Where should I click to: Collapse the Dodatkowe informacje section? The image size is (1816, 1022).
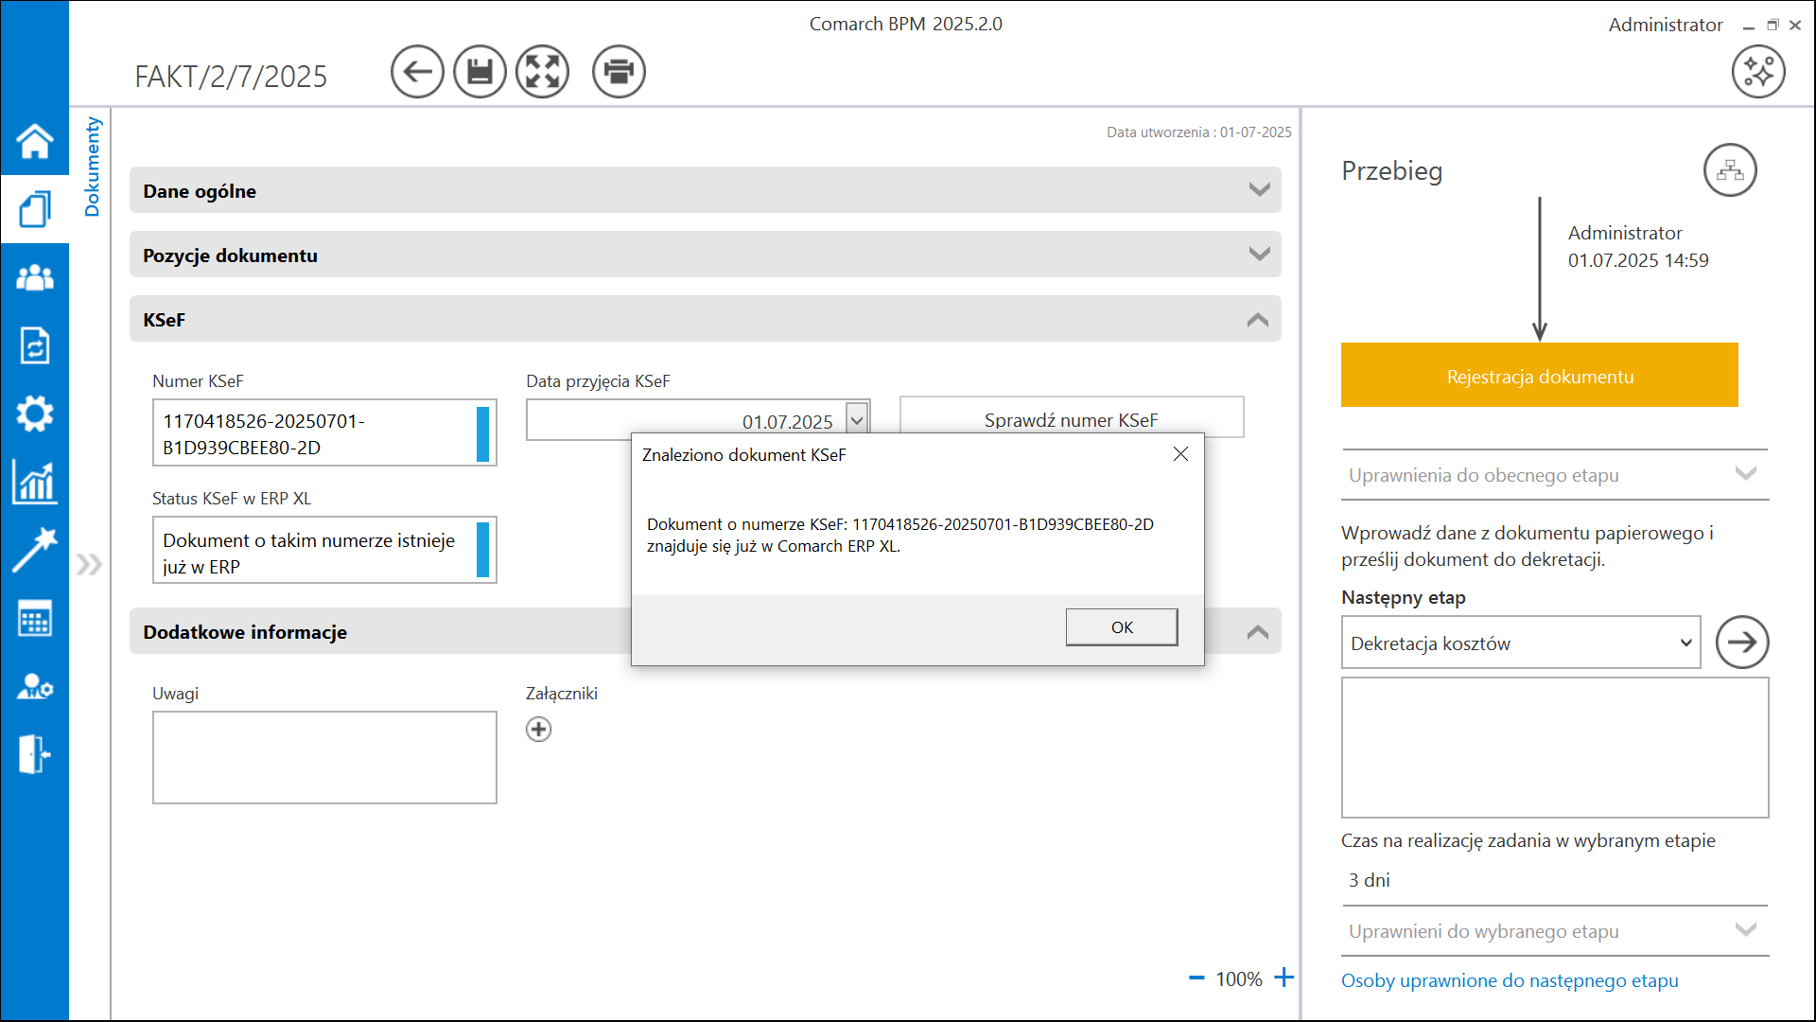click(1258, 632)
